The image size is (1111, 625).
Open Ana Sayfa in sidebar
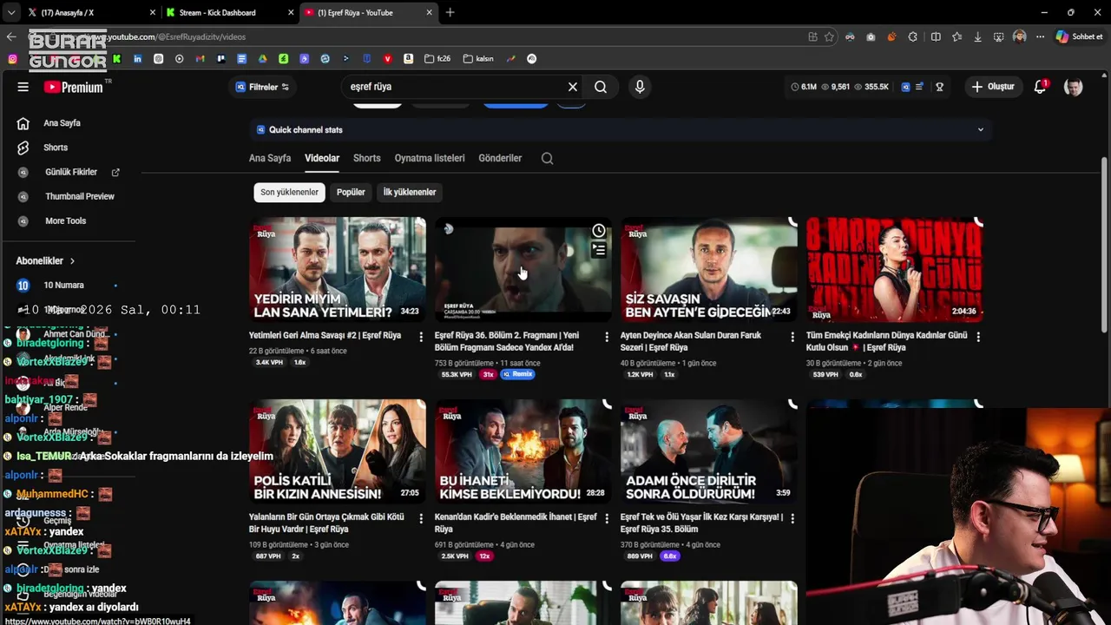pyautogui.click(x=62, y=123)
